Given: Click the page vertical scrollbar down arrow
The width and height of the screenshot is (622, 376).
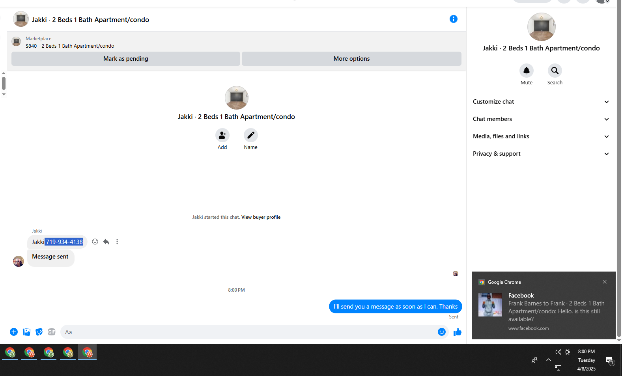Looking at the screenshot, I should 619,341.
